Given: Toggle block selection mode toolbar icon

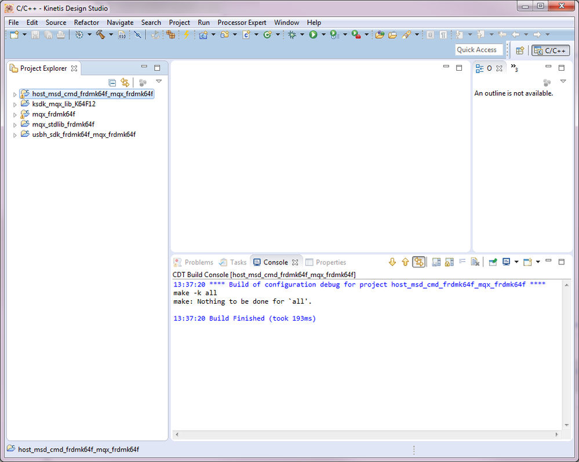Looking at the screenshot, I should pyautogui.click(x=430, y=35).
